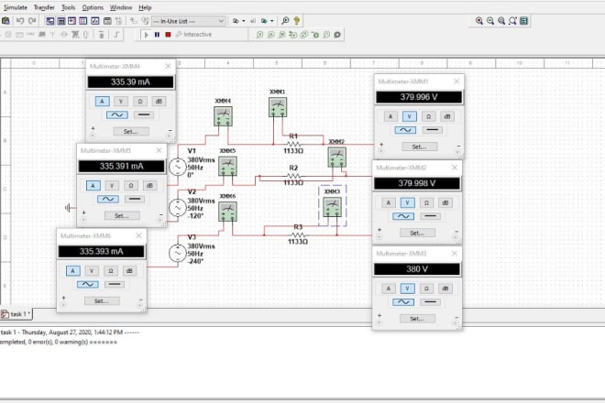The image size is (605, 403).
Task: Run the simulation with the play button
Action: pos(146,35)
